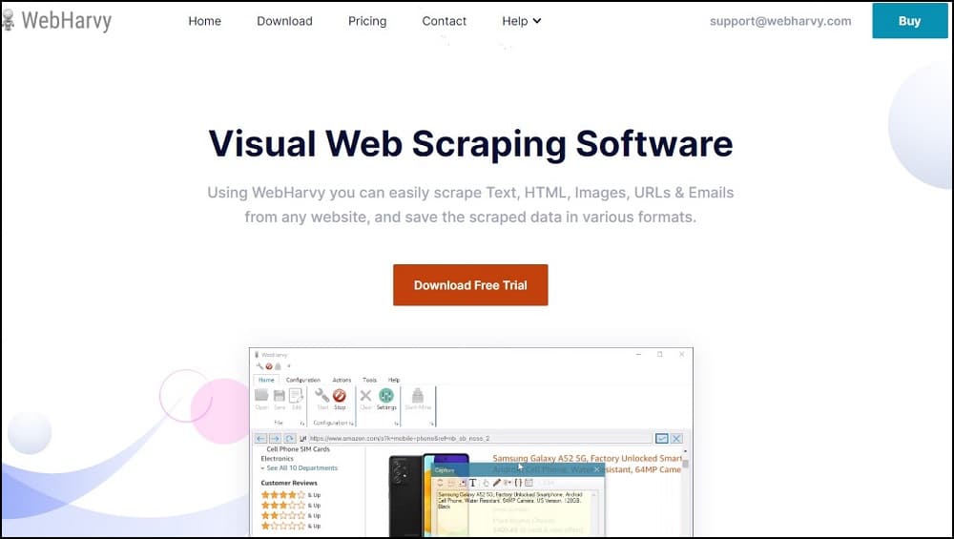Select the 3 stars & Up filter
This screenshot has height=539, width=954.
tap(291, 506)
